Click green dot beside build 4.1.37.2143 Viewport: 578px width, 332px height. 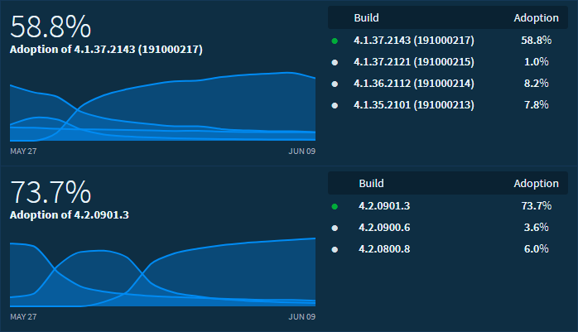(335, 40)
